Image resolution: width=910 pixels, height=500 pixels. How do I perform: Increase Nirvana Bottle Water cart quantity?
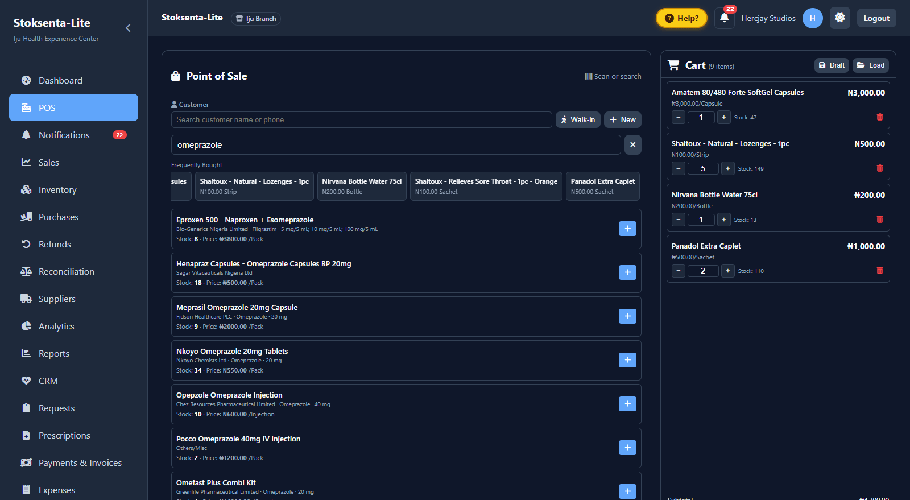click(x=723, y=220)
